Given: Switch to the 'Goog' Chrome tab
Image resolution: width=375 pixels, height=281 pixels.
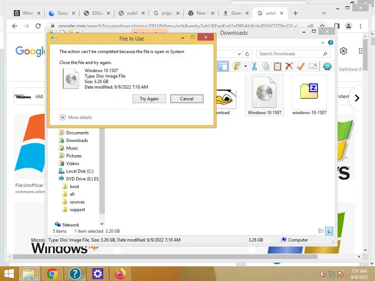Looking at the screenshot, I should pos(62,13).
